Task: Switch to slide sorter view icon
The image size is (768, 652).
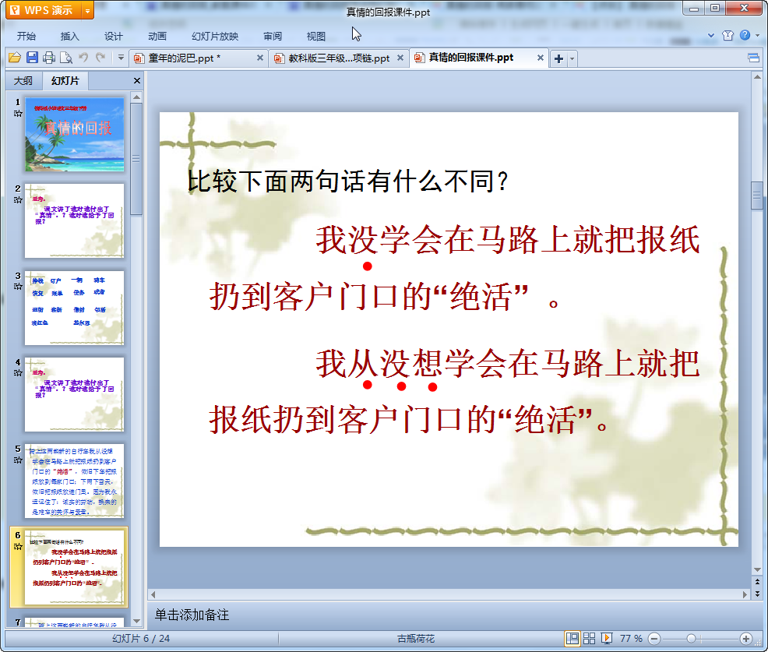Action: (589, 638)
